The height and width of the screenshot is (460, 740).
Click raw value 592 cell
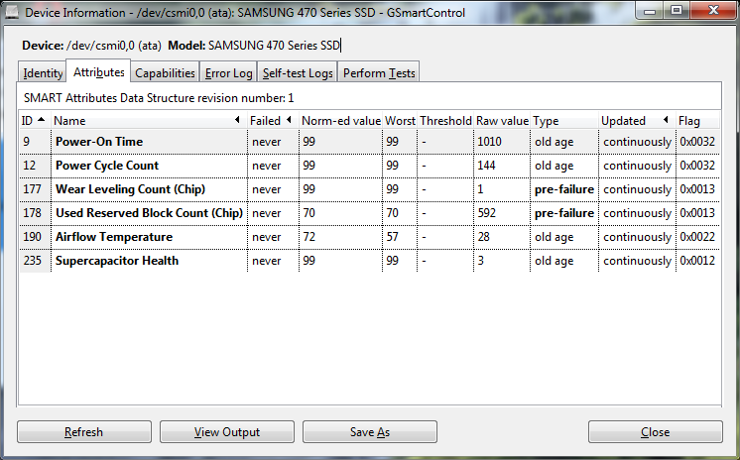click(x=502, y=213)
